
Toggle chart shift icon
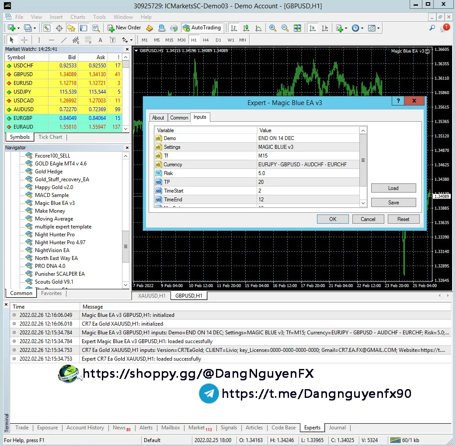coord(325,28)
